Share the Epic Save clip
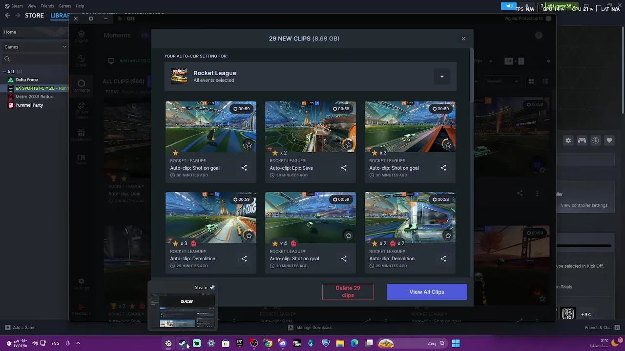This screenshot has width=625, height=351. pos(344,168)
